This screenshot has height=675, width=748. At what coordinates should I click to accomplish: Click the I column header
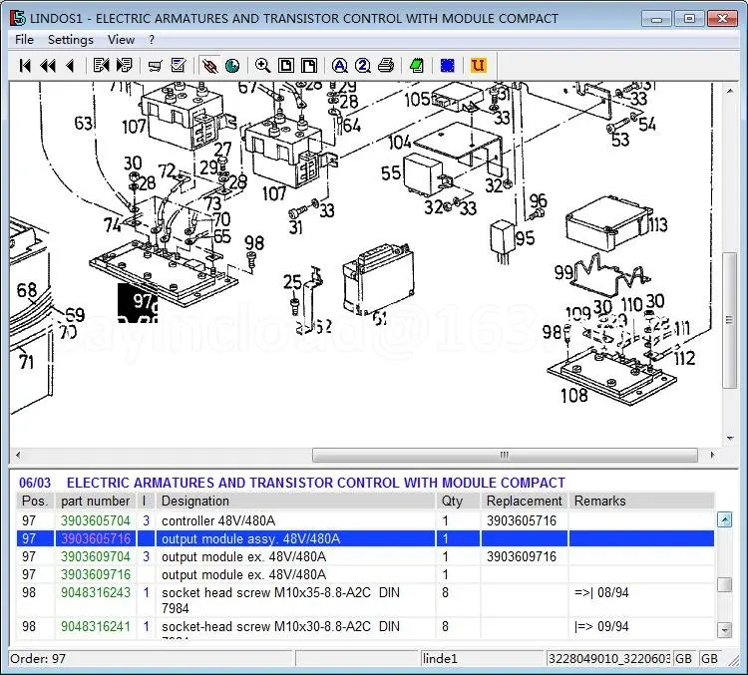(x=146, y=501)
